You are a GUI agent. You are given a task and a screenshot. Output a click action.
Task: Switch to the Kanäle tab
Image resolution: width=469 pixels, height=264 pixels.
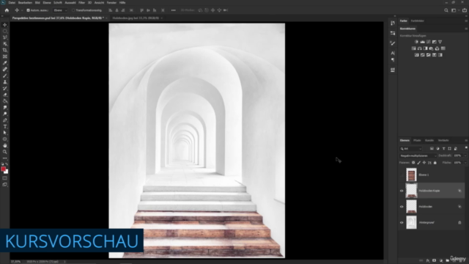point(429,140)
